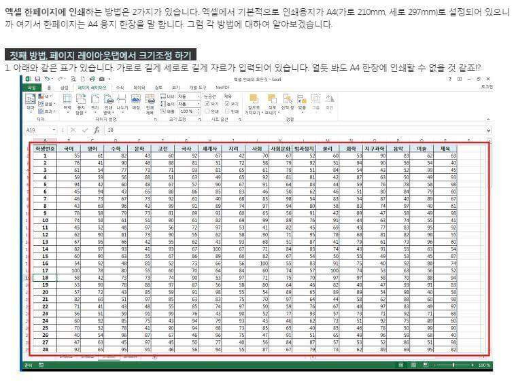Open the Height (높이) dropdown
The image size is (514, 381).
click(x=189, y=104)
